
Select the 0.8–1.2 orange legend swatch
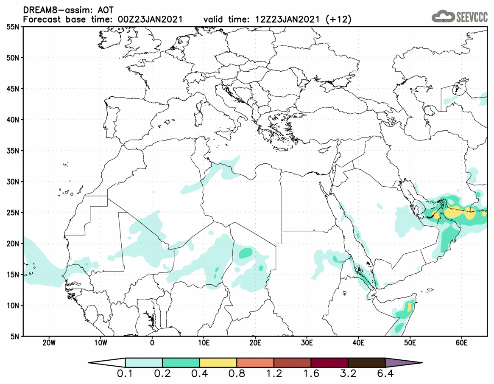pyautogui.click(x=255, y=362)
